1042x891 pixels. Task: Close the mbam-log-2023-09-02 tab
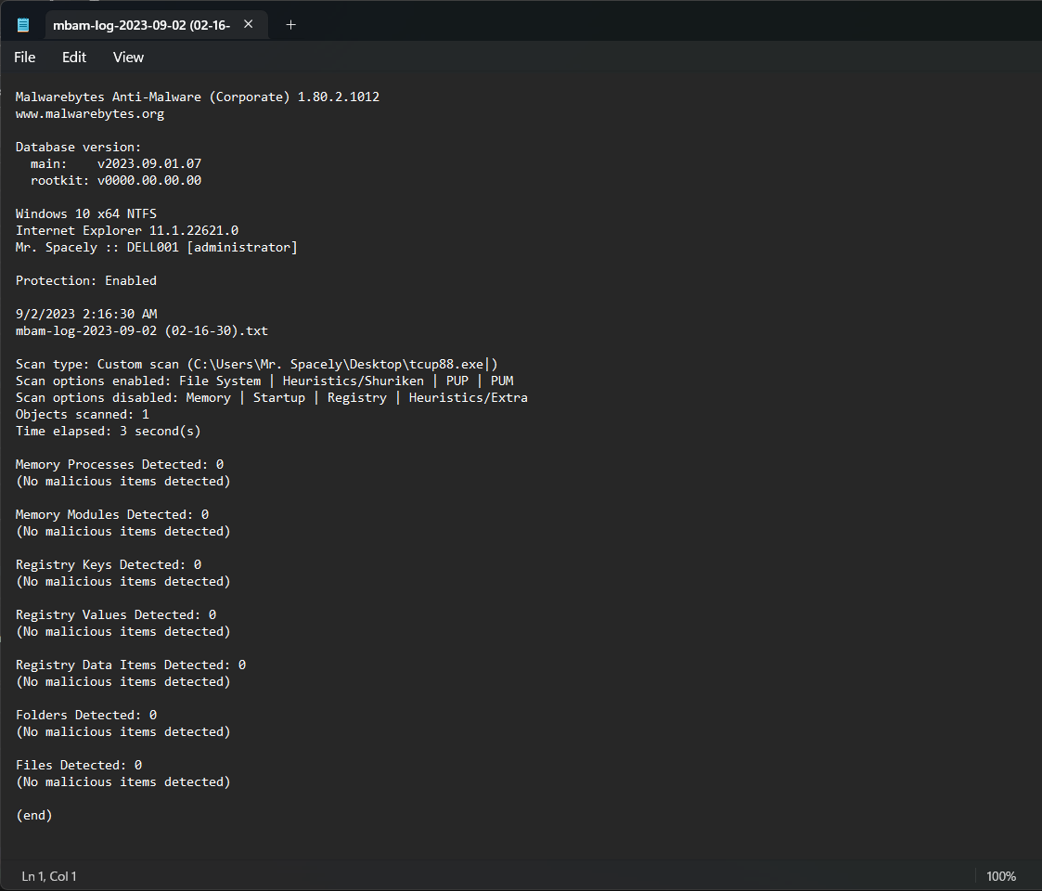[x=249, y=25]
